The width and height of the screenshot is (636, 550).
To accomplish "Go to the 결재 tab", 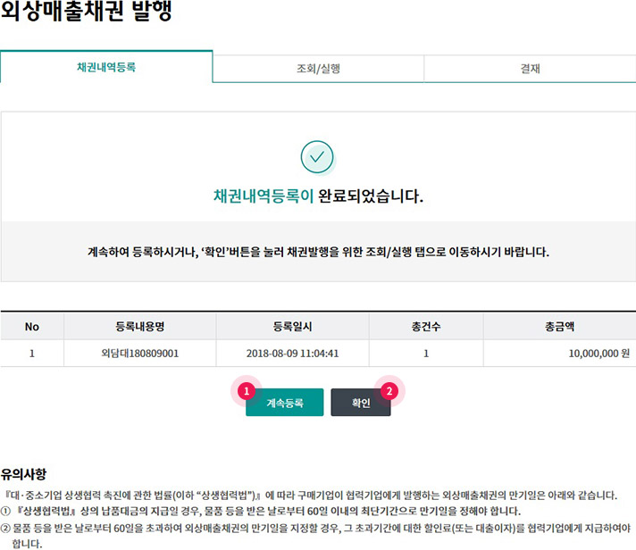I will point(530,68).
